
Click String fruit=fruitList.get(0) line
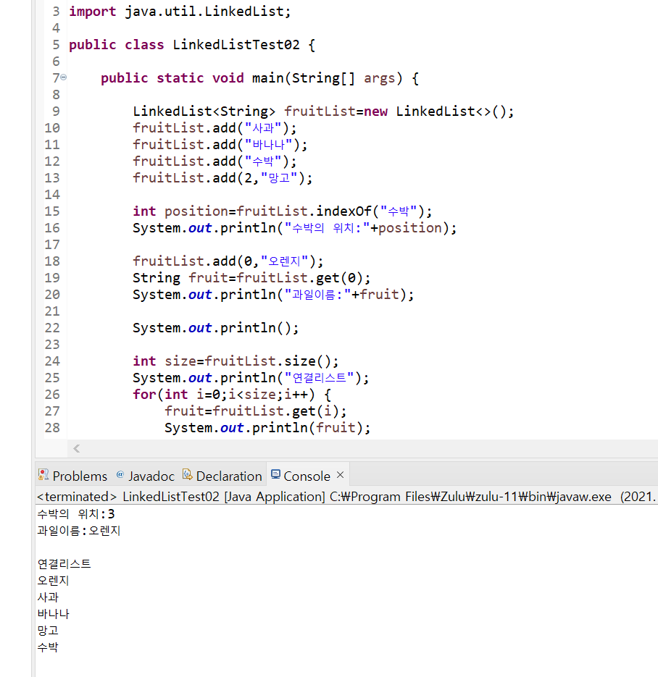coord(251,277)
